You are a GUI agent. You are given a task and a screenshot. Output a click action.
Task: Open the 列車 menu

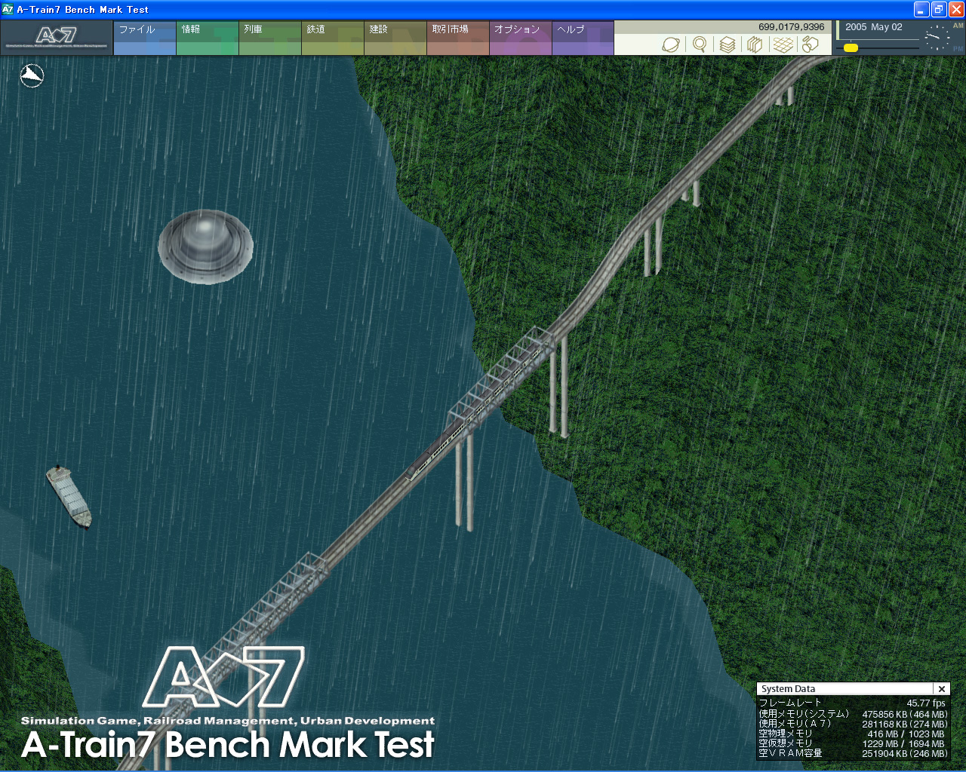click(270, 38)
